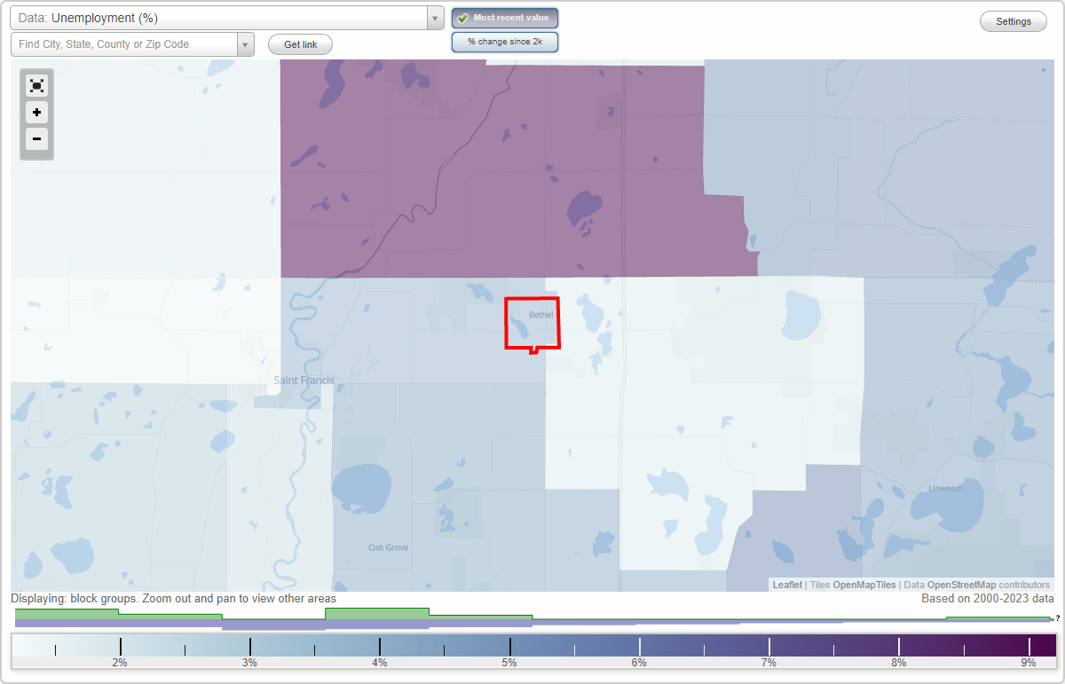Image resolution: width=1065 pixels, height=684 pixels.
Task: Click the Saint Francis label on the map
Action: pyautogui.click(x=303, y=380)
